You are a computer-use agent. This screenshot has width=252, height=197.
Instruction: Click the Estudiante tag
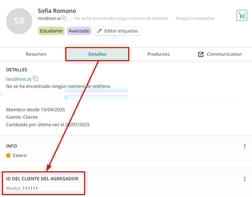point(51,31)
